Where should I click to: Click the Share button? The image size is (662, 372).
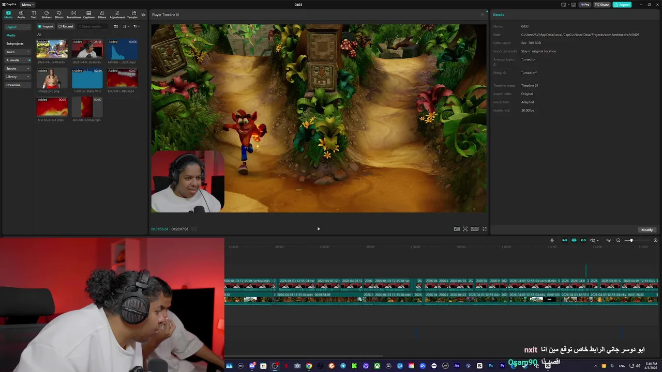(601, 5)
